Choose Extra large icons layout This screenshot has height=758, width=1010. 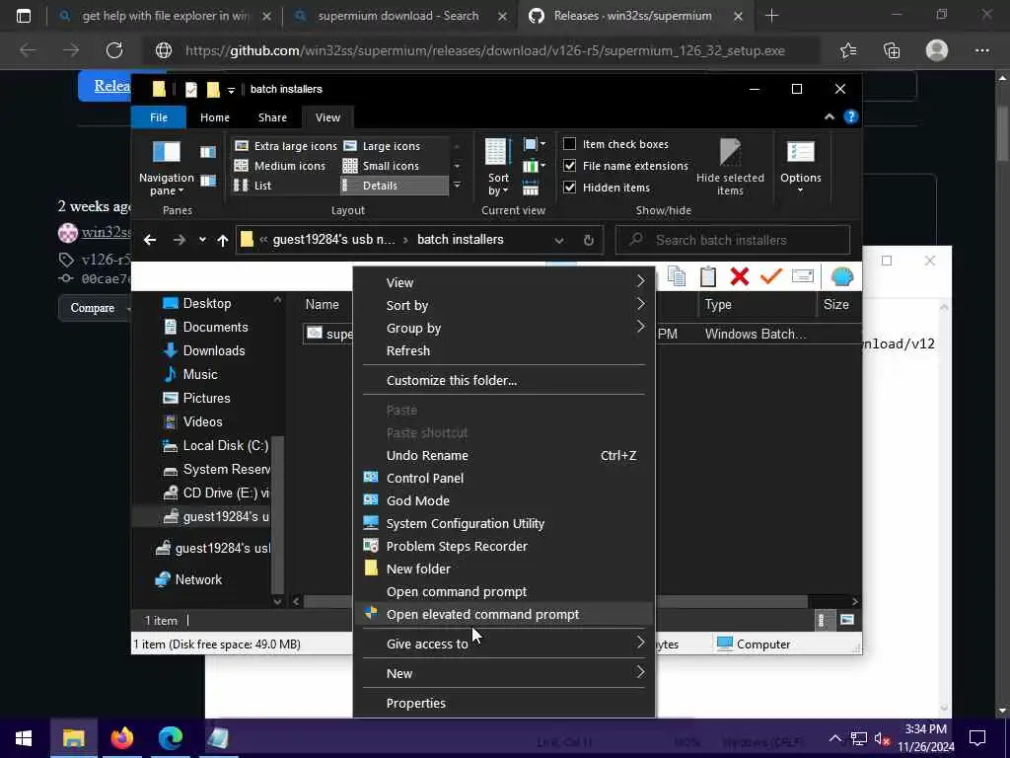click(285, 146)
